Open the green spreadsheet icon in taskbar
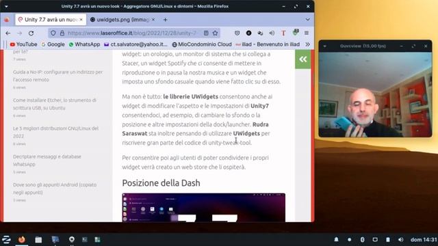This screenshot has width=438, height=246. [x=97, y=239]
